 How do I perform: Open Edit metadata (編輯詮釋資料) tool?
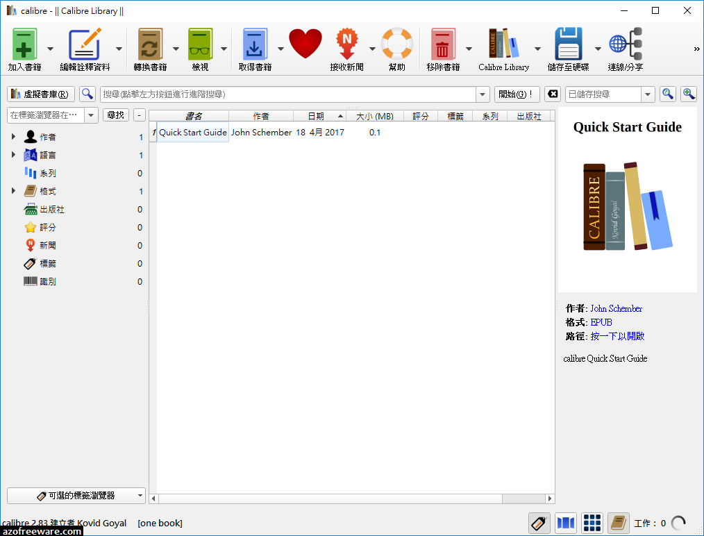85,44
